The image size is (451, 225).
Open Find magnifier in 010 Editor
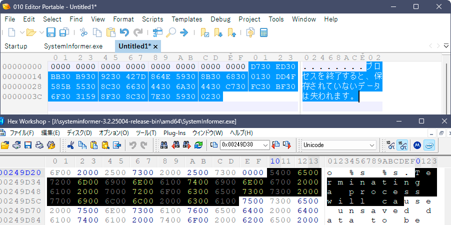[x=171, y=32]
